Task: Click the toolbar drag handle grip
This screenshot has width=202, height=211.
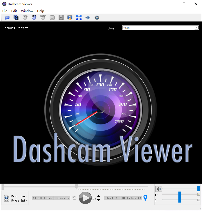Action: (x=2, y=18)
